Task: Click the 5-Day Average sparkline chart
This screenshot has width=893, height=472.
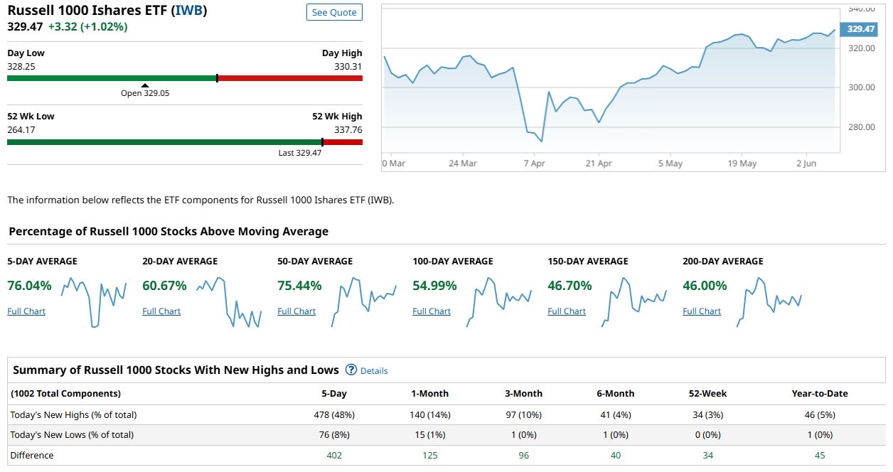Action: (94, 302)
